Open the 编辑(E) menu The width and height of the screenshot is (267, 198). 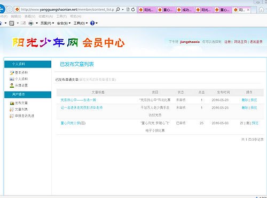pyautogui.click(x=16, y=17)
